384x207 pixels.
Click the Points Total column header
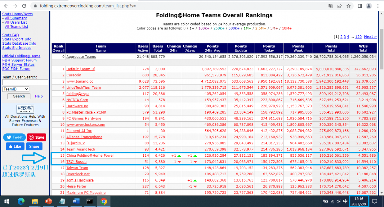coord(331,48)
